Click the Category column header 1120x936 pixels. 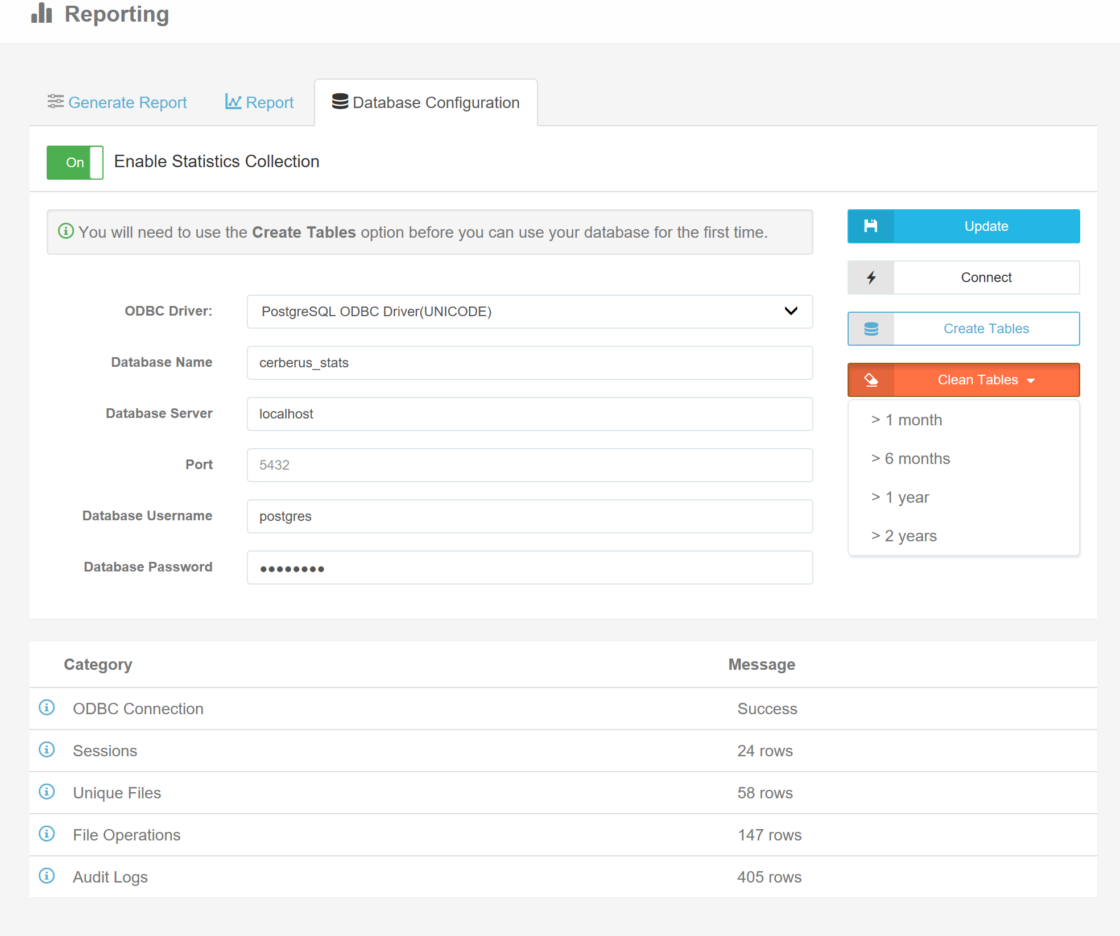tap(98, 664)
